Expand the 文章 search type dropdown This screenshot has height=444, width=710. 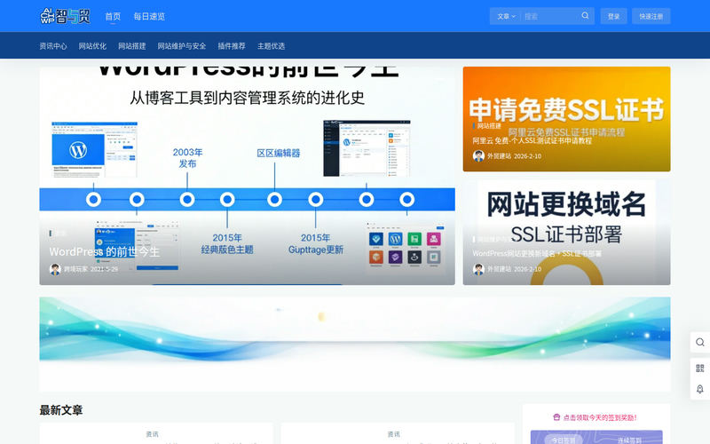[x=506, y=16]
